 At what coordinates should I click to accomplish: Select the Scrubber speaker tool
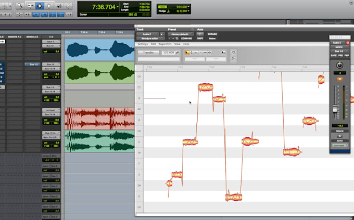[59, 6]
